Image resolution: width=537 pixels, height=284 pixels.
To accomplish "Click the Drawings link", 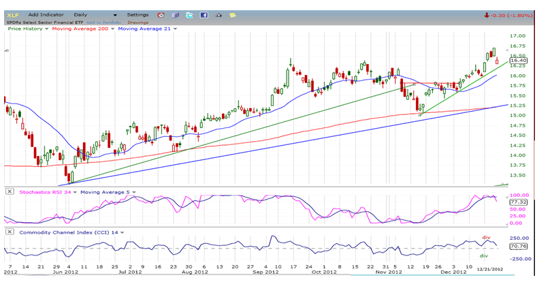I will click(140, 22).
